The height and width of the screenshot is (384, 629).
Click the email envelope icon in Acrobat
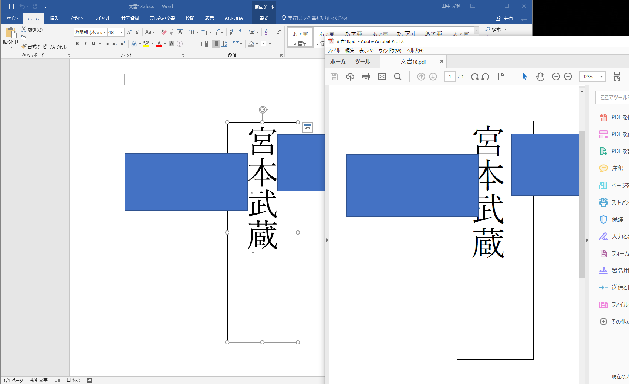(382, 77)
